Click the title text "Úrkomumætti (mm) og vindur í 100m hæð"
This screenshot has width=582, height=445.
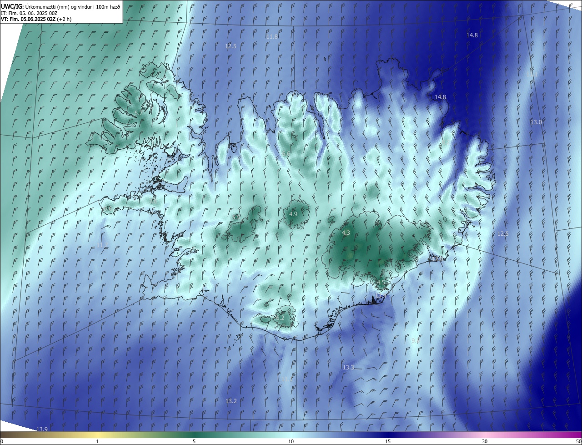(x=73, y=6)
